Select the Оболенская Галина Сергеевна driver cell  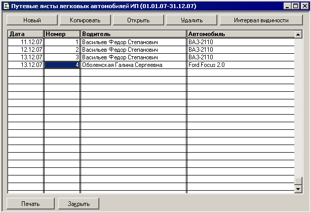click(133, 65)
